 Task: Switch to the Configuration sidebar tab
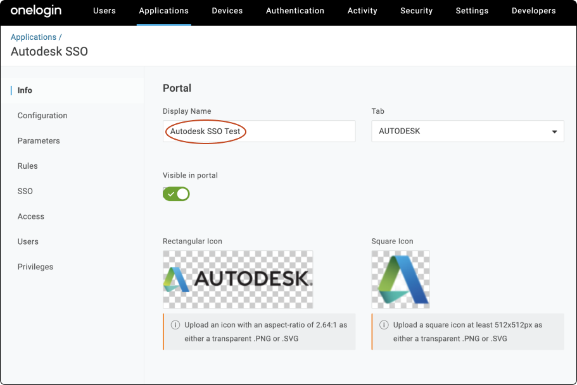[42, 116]
